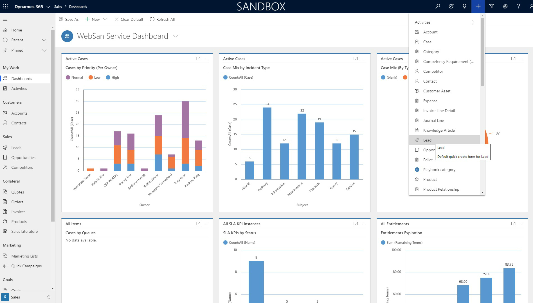Click the Save As icon in command bar
The width and height of the screenshot is (533, 303).
coord(61,19)
